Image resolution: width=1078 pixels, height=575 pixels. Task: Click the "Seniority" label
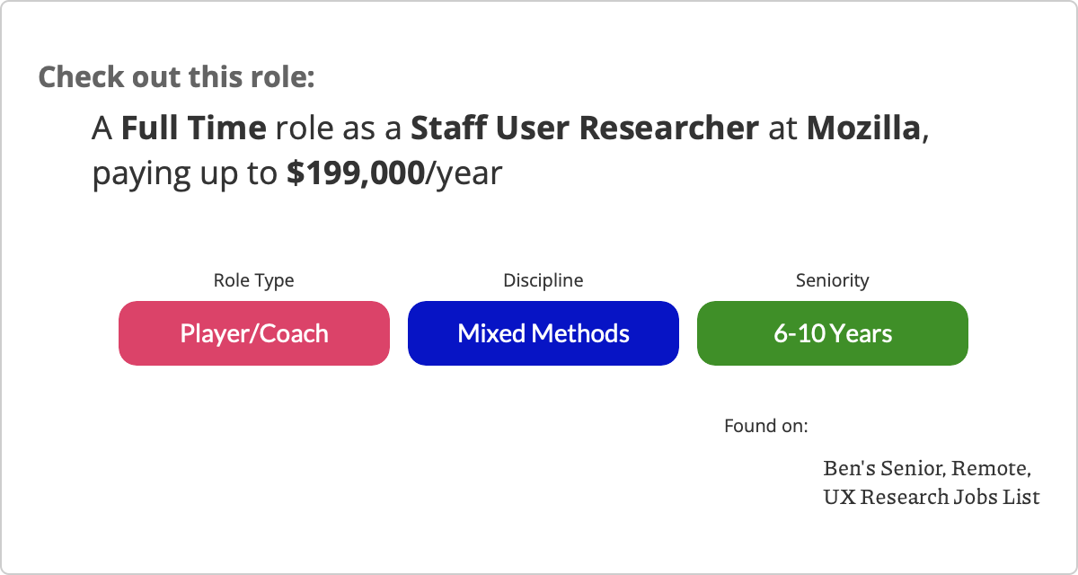click(x=833, y=280)
